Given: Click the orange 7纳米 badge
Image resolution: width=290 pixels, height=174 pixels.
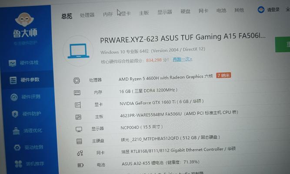Looking at the screenshot, I should tap(223, 75).
